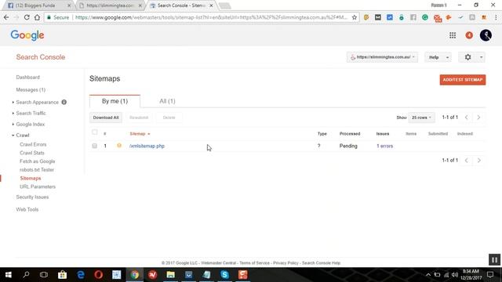Open the red mail checker extension icon
Screen dimensions: 502x282
tap(437, 18)
